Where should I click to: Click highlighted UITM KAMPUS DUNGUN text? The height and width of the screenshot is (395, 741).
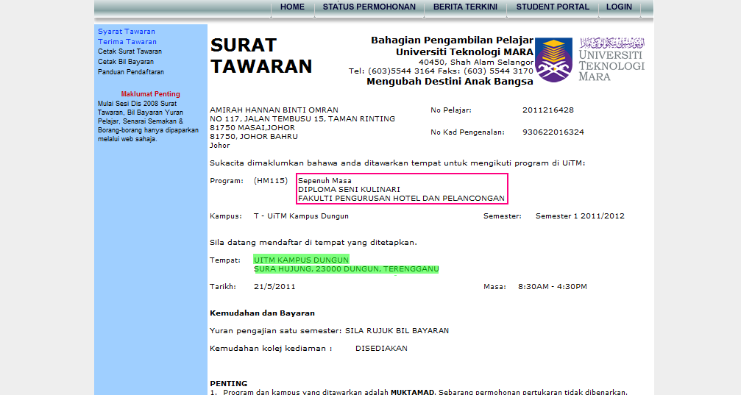coord(301,260)
